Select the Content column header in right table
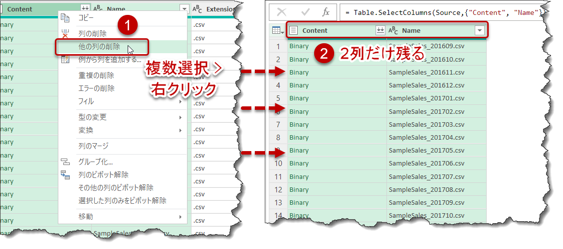 [337, 31]
